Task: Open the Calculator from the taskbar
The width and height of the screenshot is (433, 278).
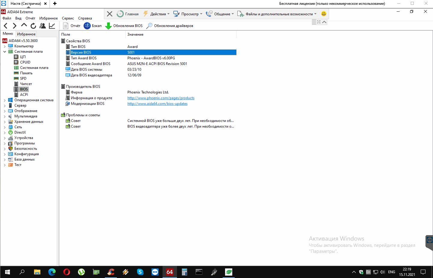Action: point(184,272)
